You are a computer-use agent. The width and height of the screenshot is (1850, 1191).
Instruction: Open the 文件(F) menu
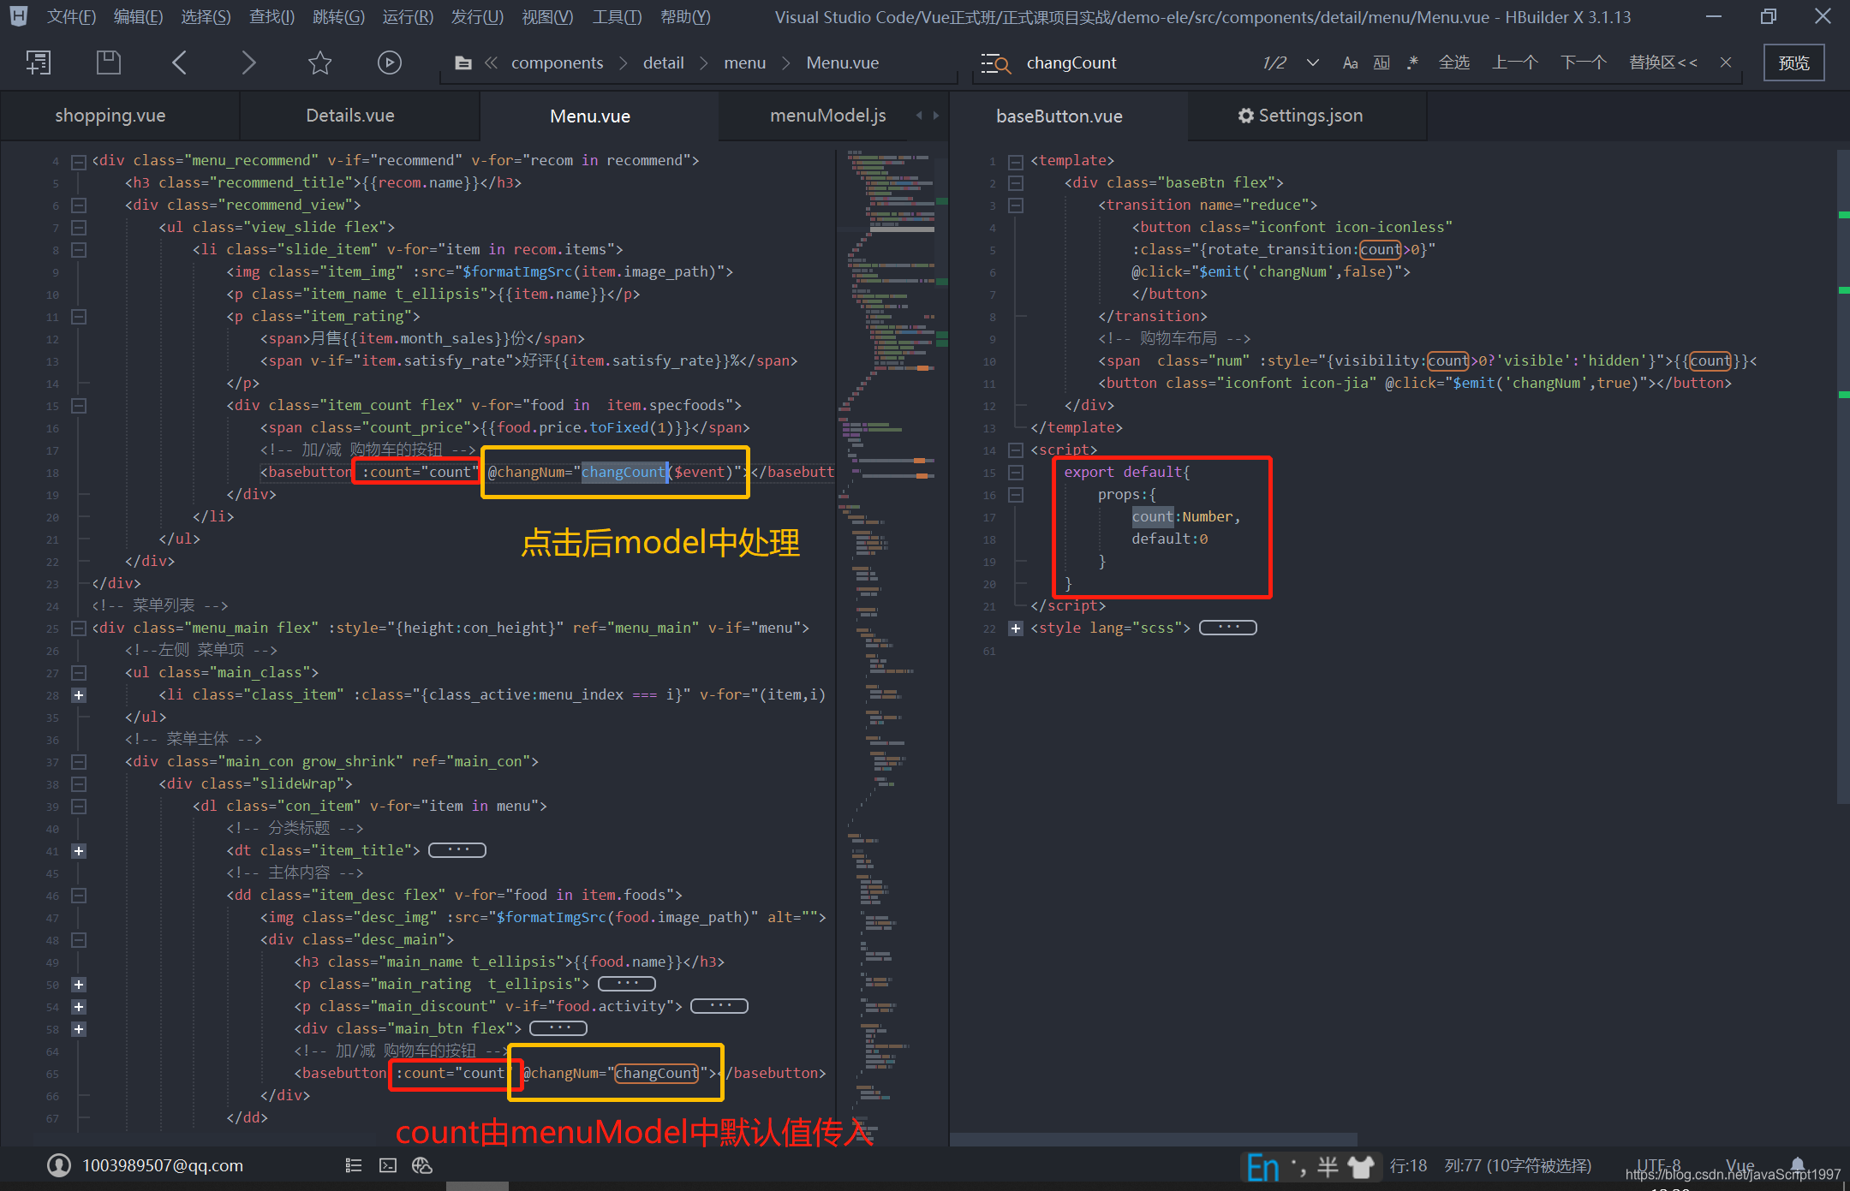(71, 16)
